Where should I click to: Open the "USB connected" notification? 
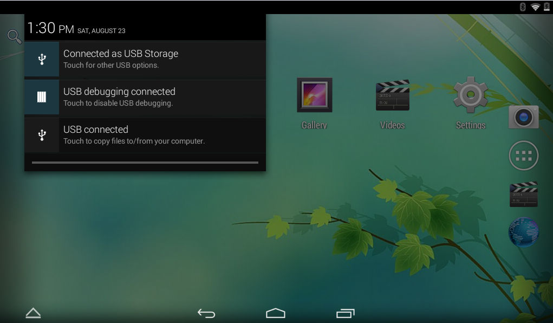(x=145, y=135)
